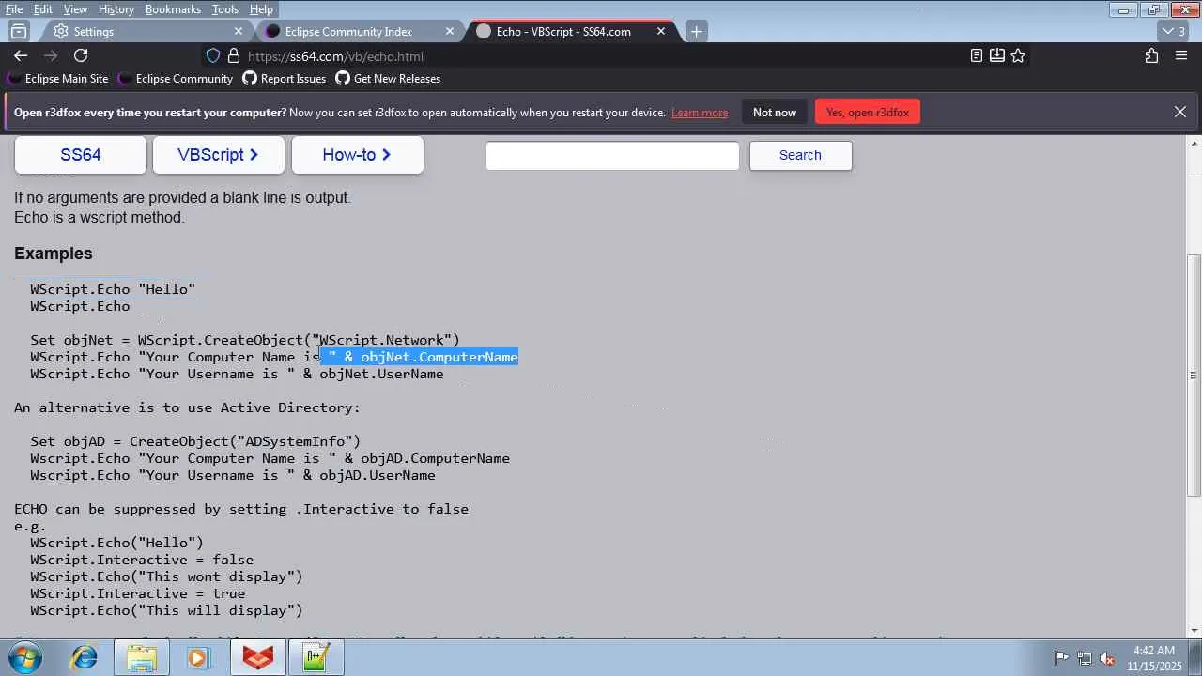Go to the SS64 home button
The height and width of the screenshot is (676, 1202).
coord(81,155)
